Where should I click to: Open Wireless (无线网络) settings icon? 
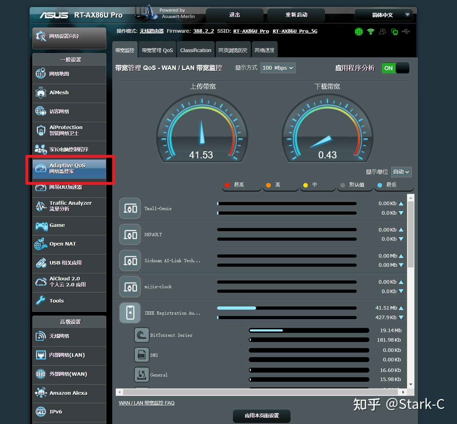click(x=41, y=336)
